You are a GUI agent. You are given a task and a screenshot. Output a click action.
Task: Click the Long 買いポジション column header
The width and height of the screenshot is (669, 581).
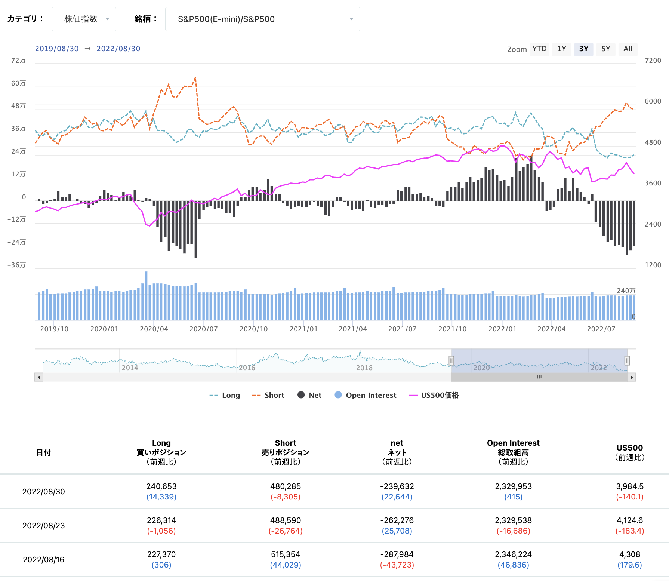pos(161,452)
